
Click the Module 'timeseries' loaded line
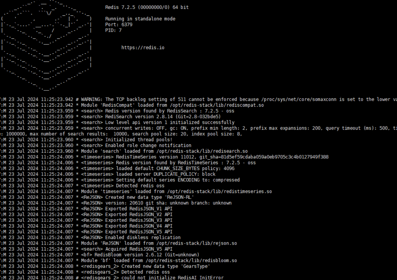click(136, 191)
